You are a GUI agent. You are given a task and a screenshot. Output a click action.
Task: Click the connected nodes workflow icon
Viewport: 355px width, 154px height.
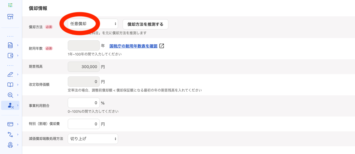[10, 135]
